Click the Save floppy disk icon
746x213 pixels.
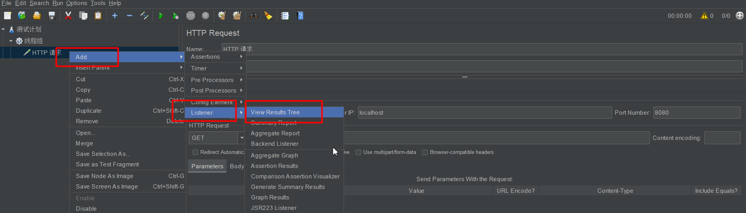click(x=52, y=16)
